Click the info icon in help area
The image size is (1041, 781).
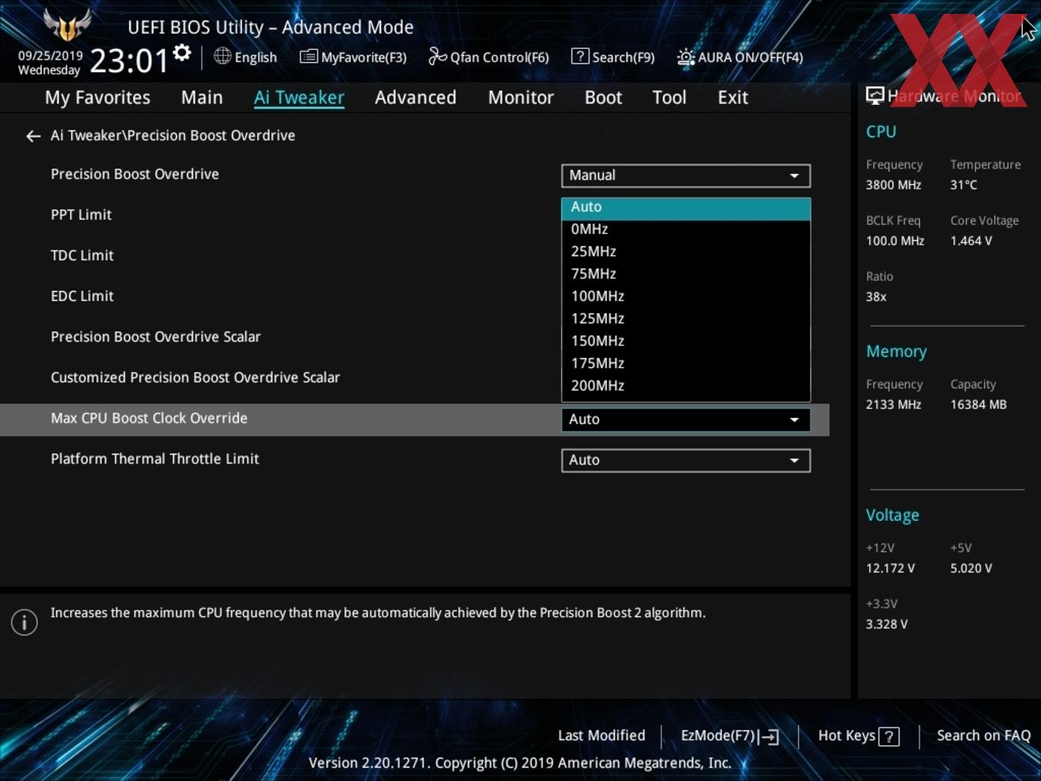[x=24, y=623]
